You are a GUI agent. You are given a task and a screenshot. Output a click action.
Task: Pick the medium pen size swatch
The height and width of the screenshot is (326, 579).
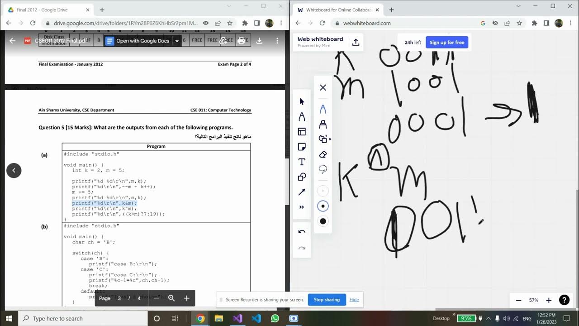click(x=323, y=206)
